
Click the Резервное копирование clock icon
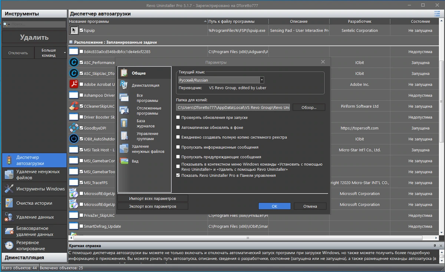(x=9, y=245)
